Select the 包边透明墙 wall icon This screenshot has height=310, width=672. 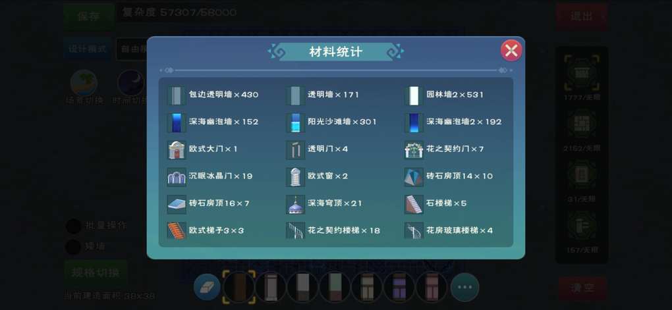click(x=176, y=95)
